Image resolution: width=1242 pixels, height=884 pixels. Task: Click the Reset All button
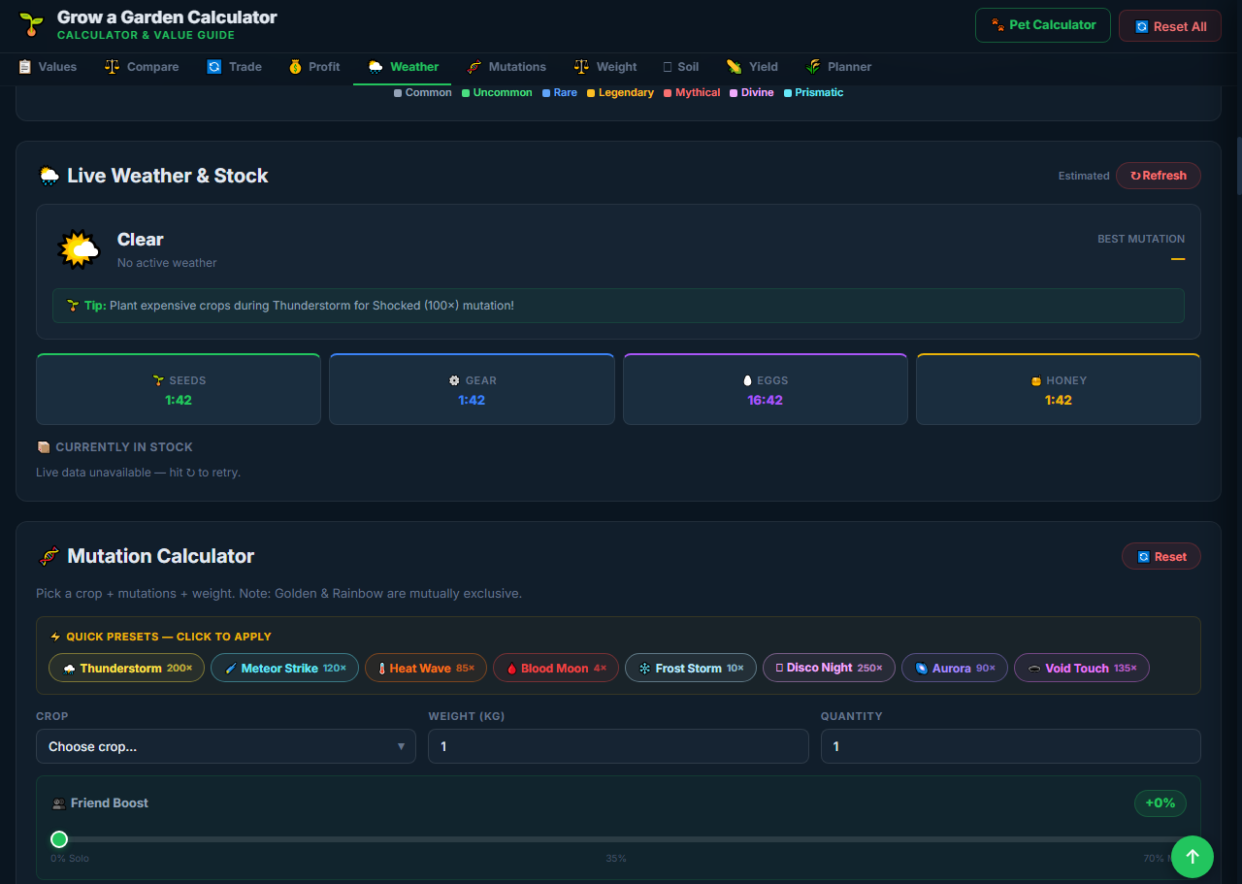point(1170,26)
